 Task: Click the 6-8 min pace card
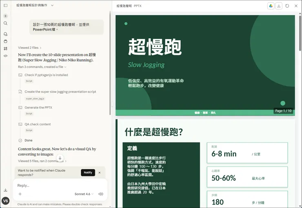point(247,153)
